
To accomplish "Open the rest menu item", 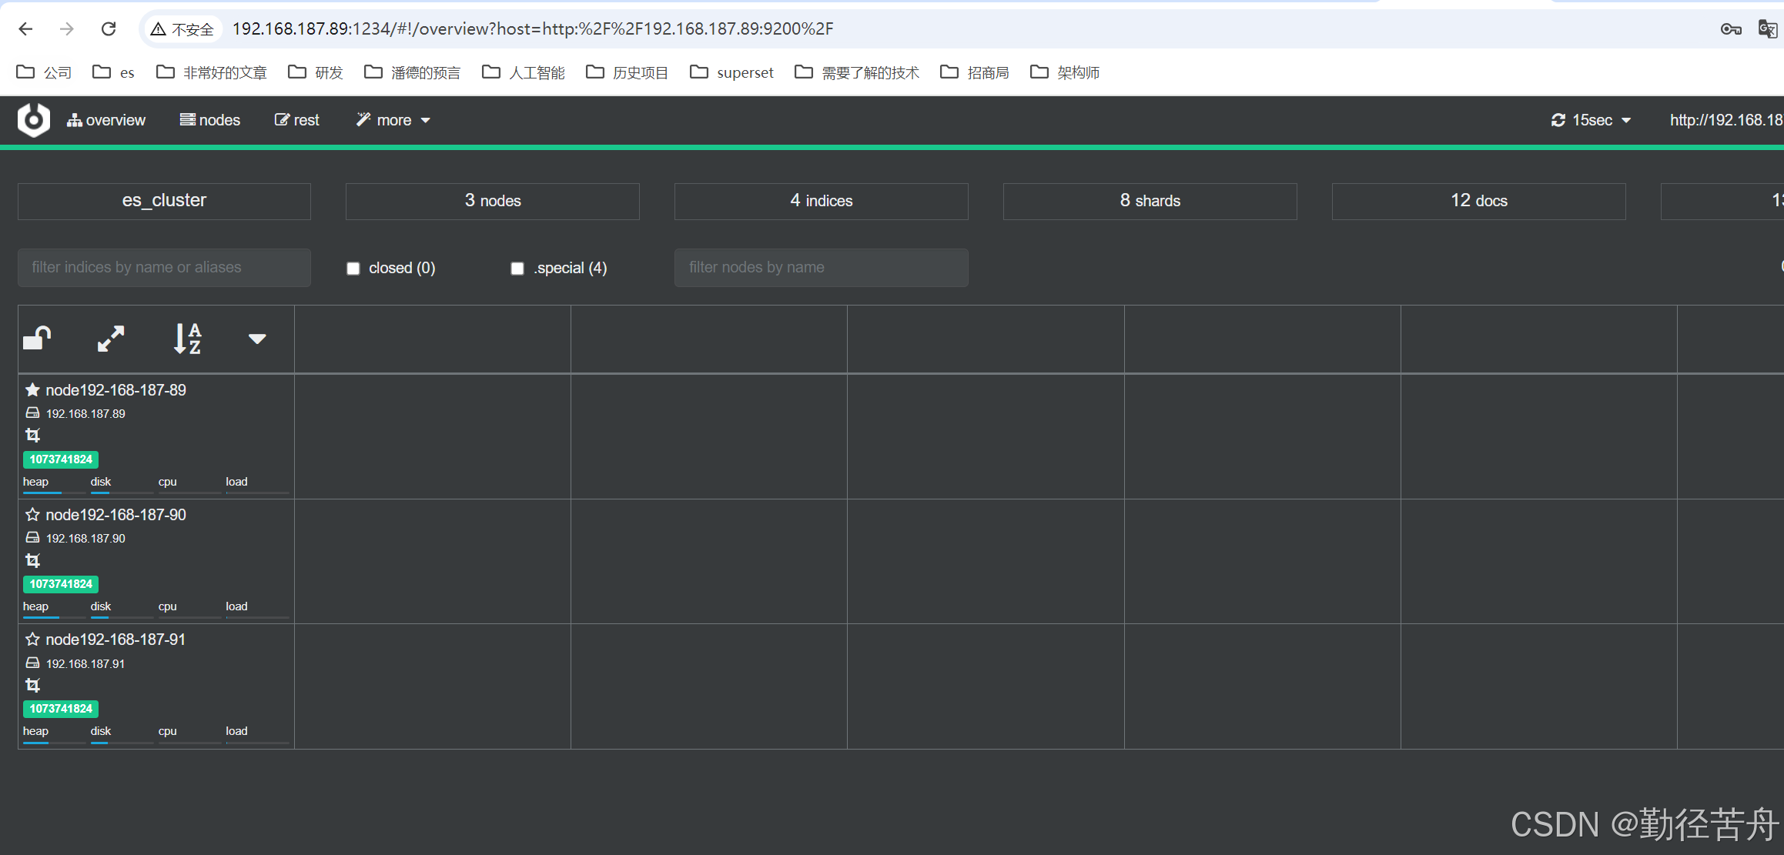I will pos(297,120).
